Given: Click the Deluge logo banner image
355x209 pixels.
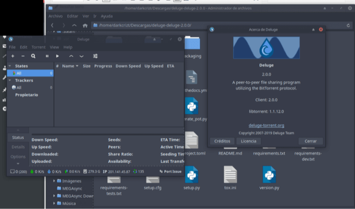Looking at the screenshot, I should (x=266, y=48).
